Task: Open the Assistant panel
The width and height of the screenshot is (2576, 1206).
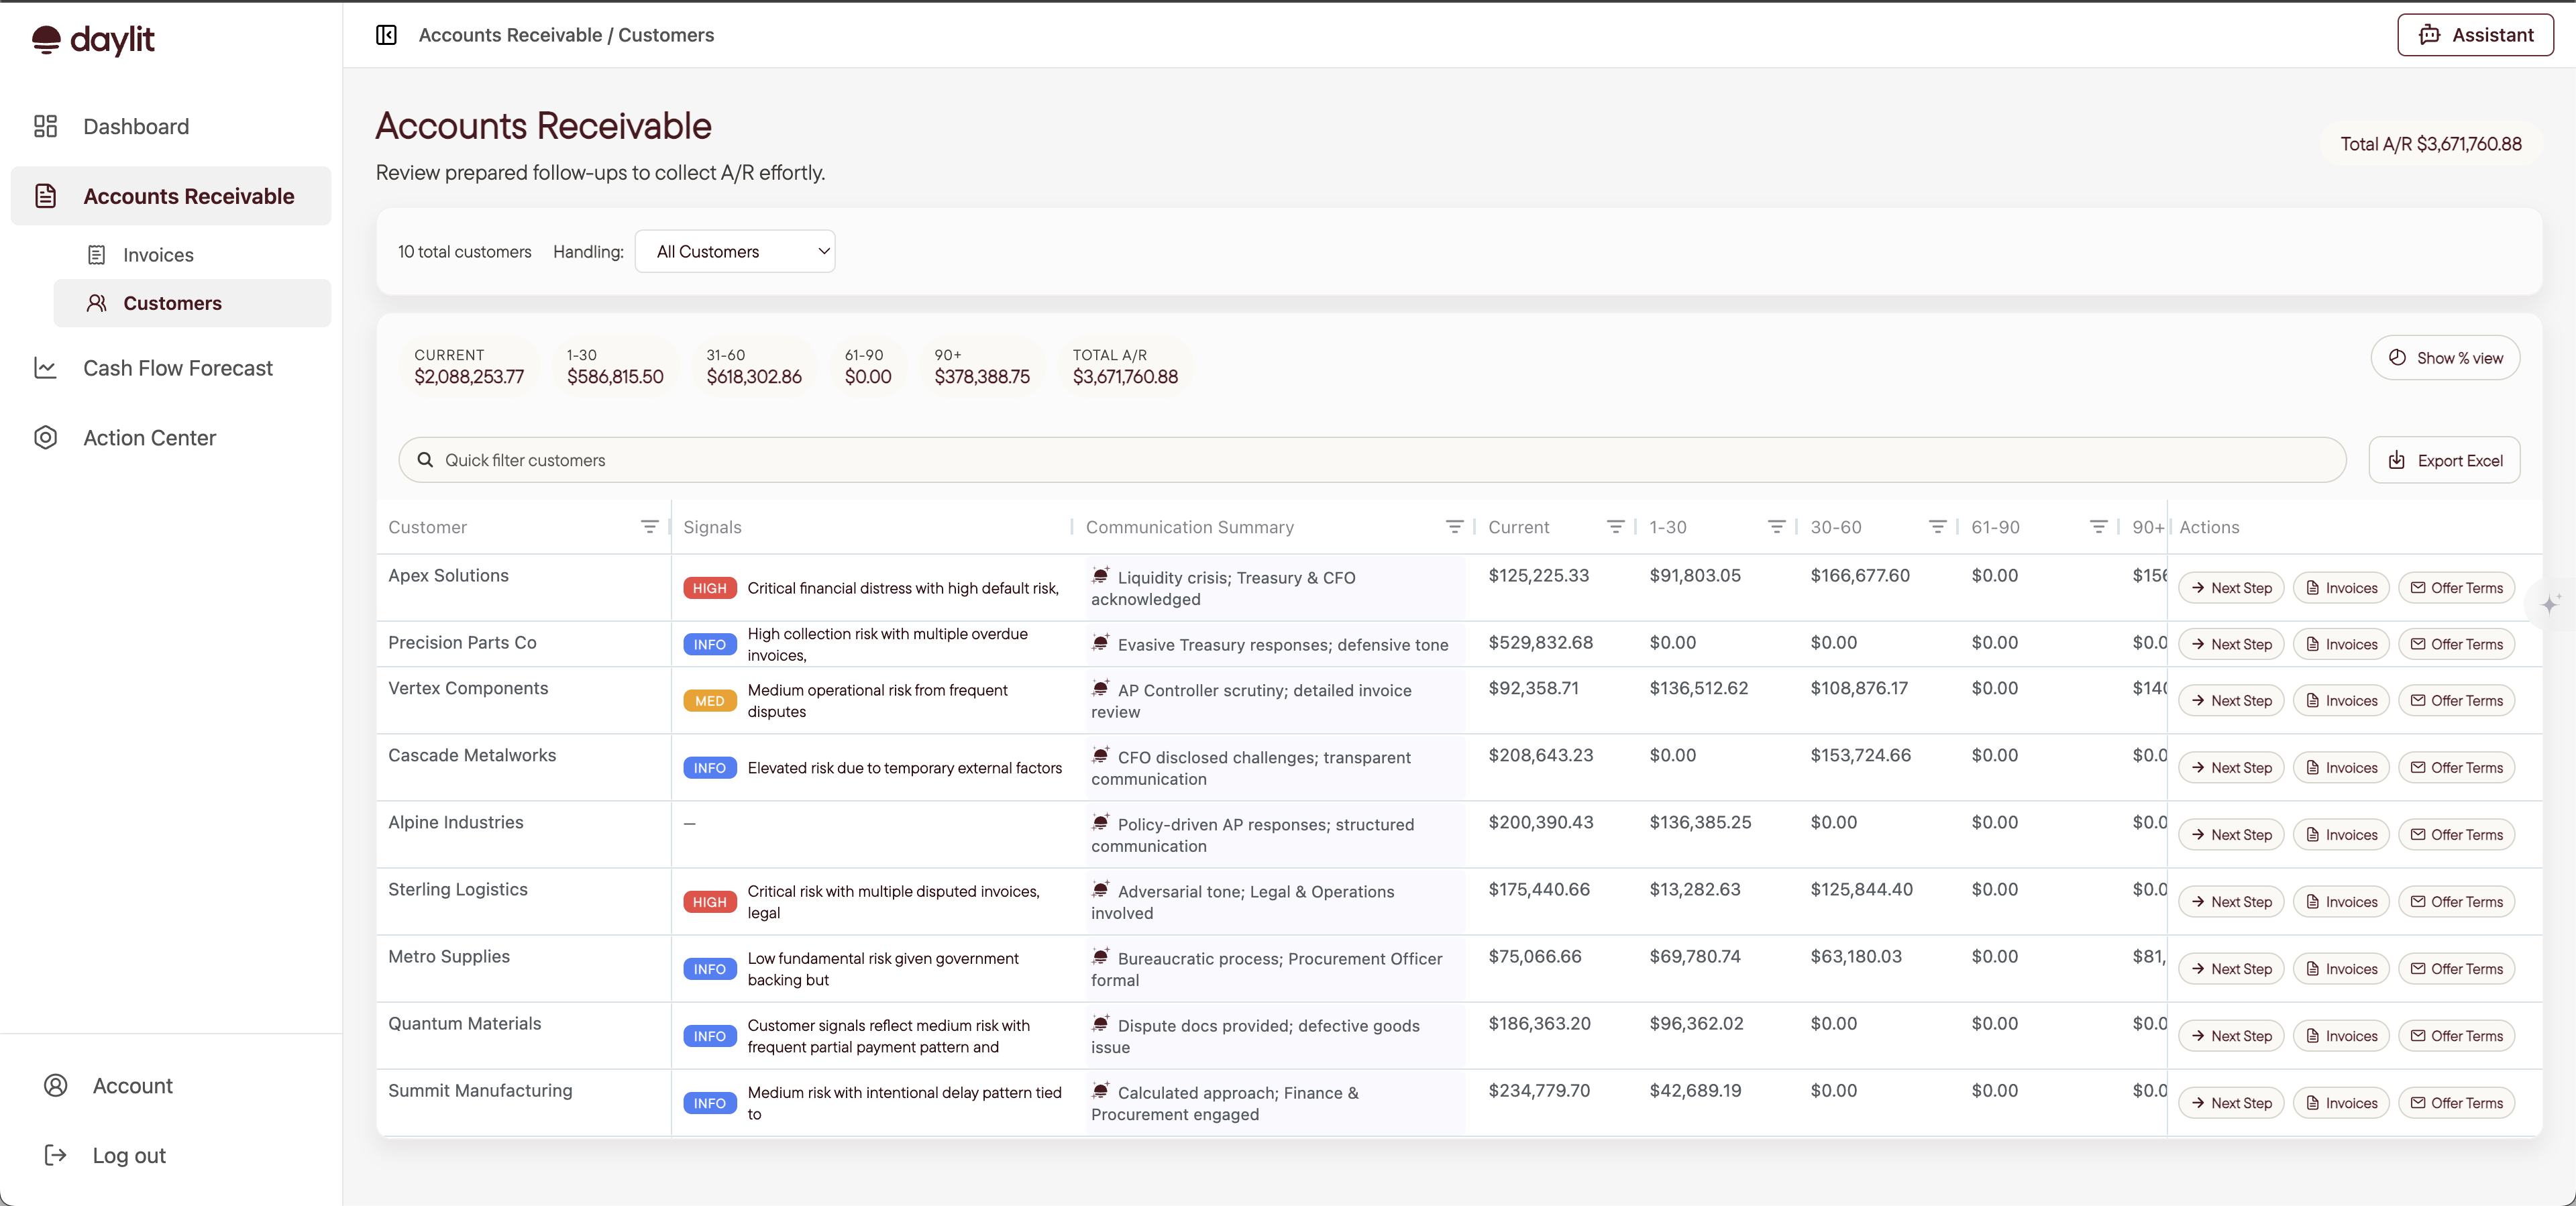Action: (2475, 35)
